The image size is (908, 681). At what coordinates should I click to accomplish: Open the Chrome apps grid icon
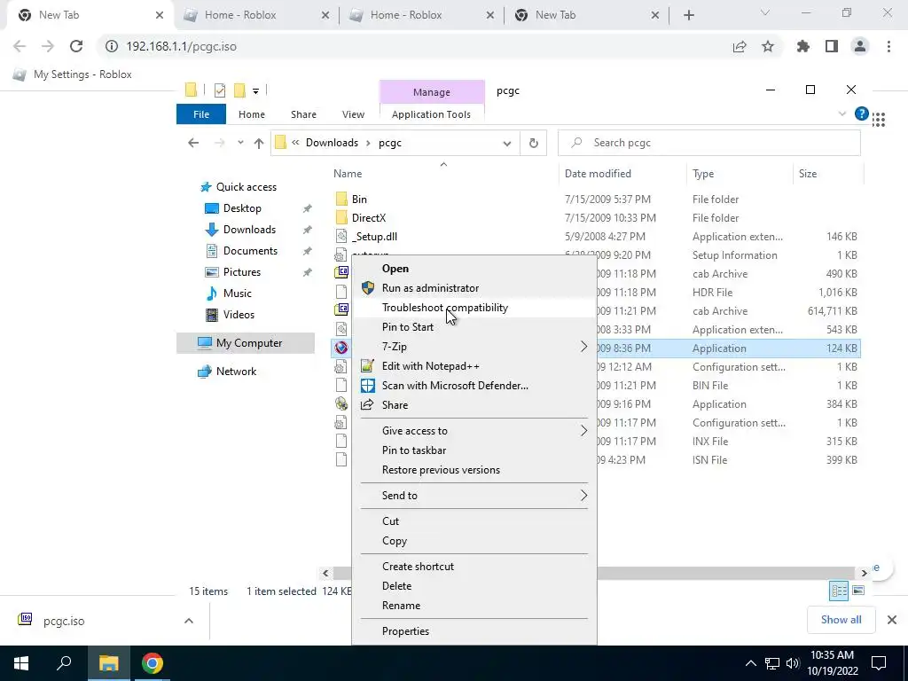[879, 120]
